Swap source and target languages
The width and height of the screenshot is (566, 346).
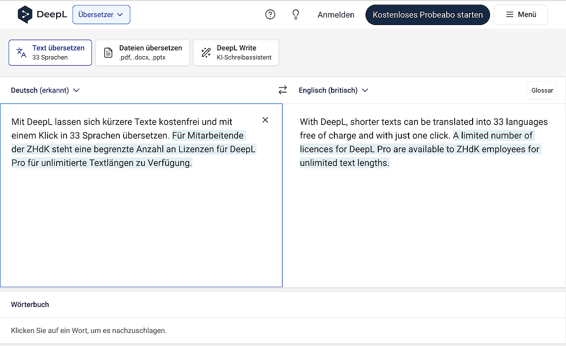(x=283, y=90)
